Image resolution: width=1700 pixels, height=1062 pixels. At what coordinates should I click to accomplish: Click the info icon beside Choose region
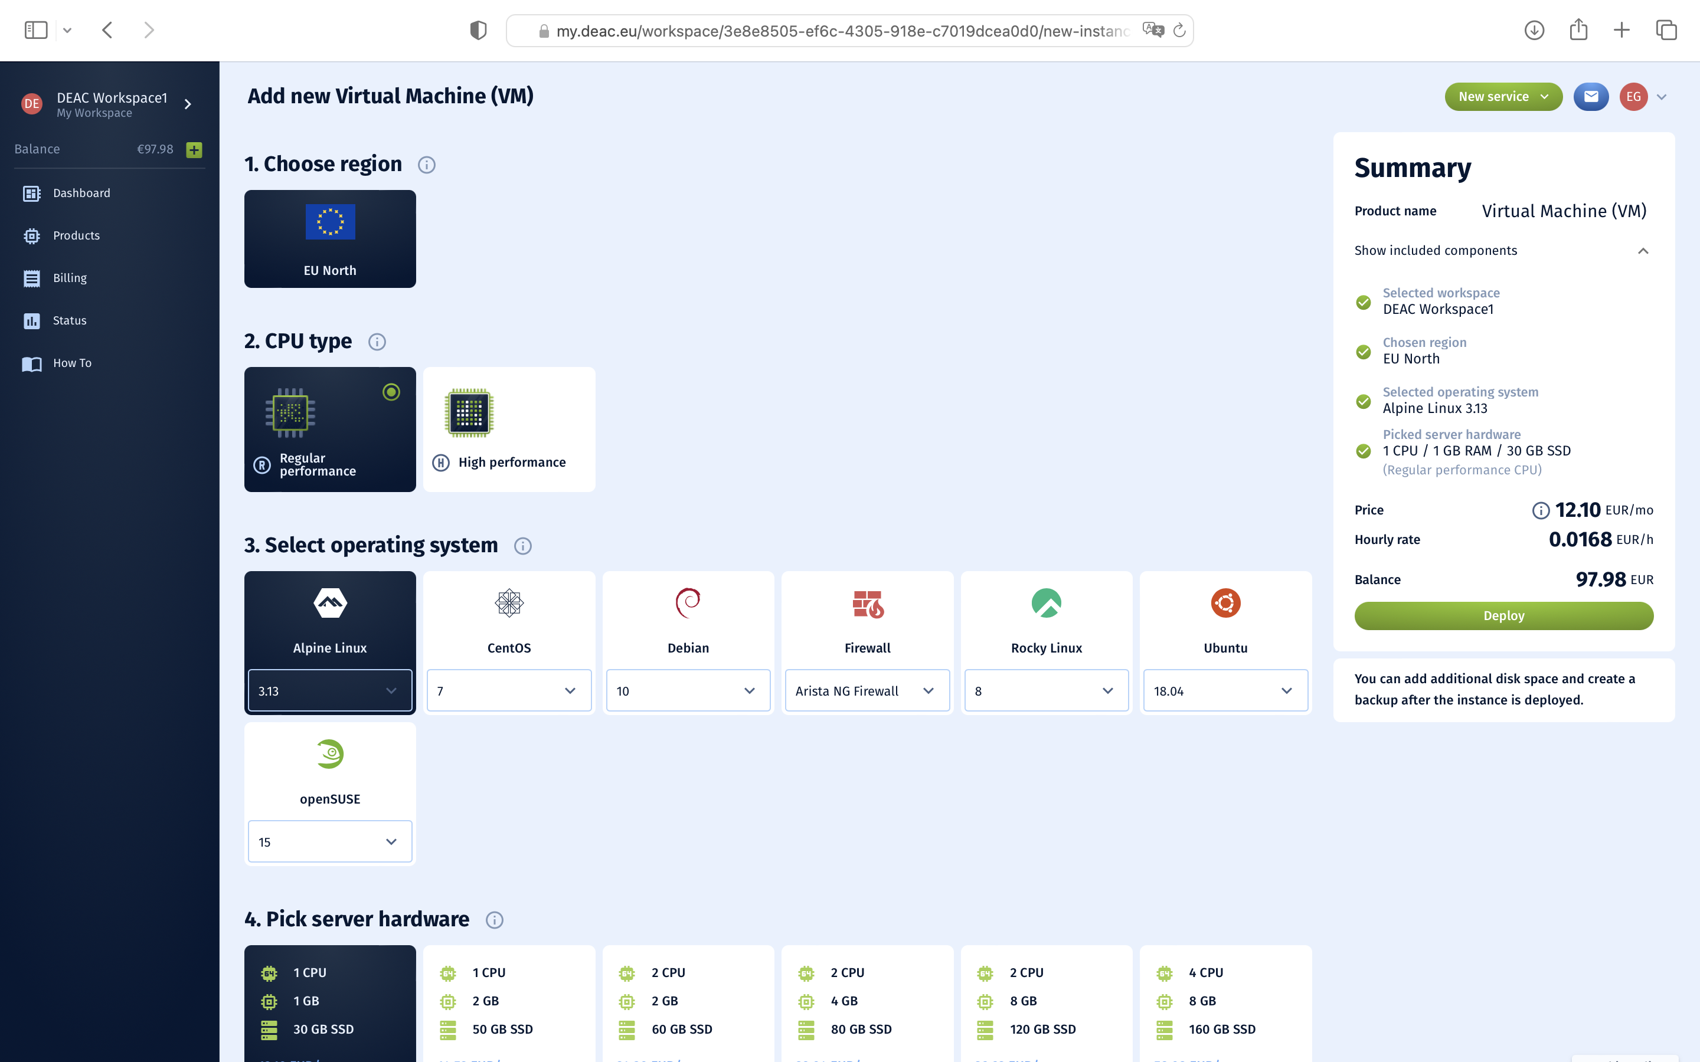click(426, 165)
